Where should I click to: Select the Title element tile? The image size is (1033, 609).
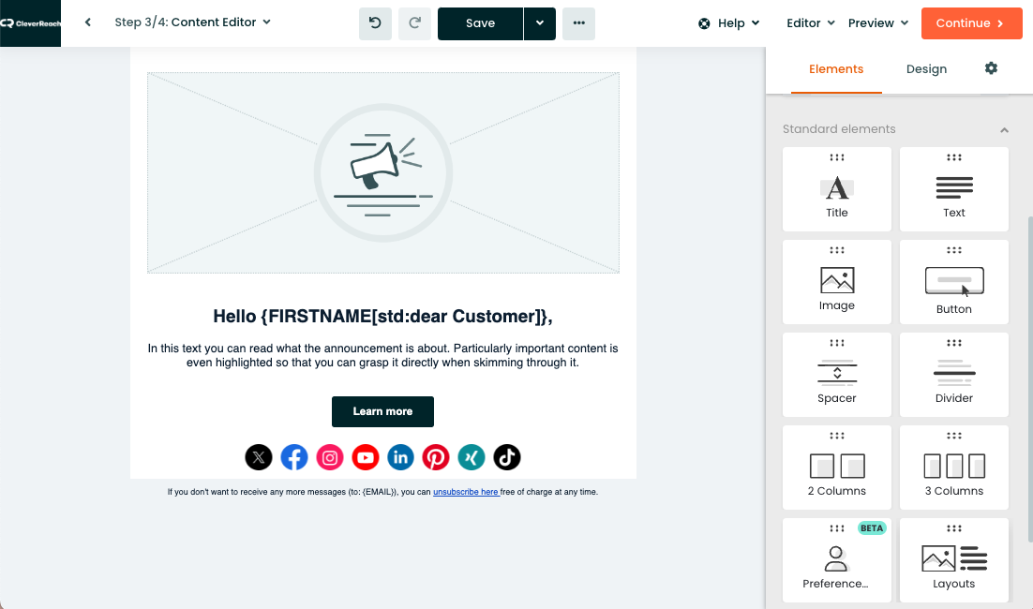836,188
